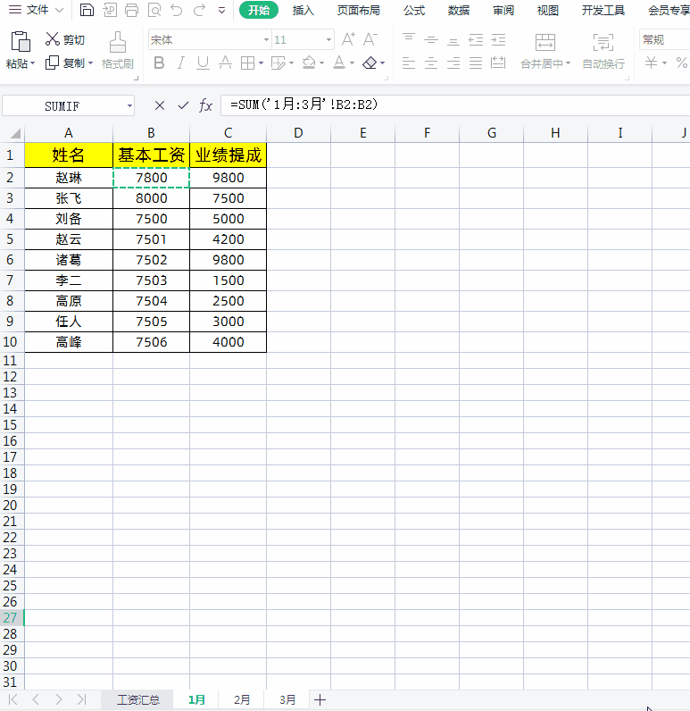The image size is (690, 711).
Task: Click the Save icon in quick toolbar
Action: [87, 10]
